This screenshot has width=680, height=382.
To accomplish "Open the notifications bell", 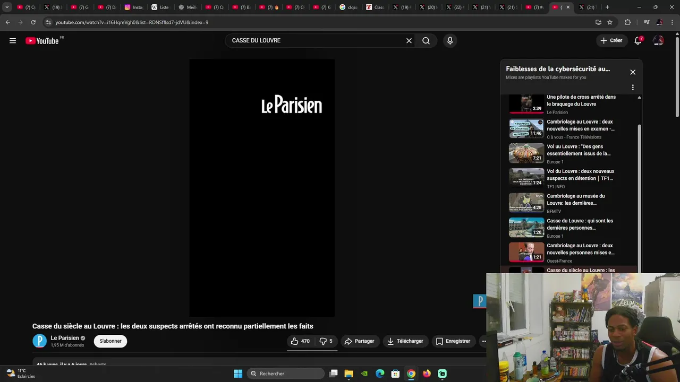I will pos(638,41).
